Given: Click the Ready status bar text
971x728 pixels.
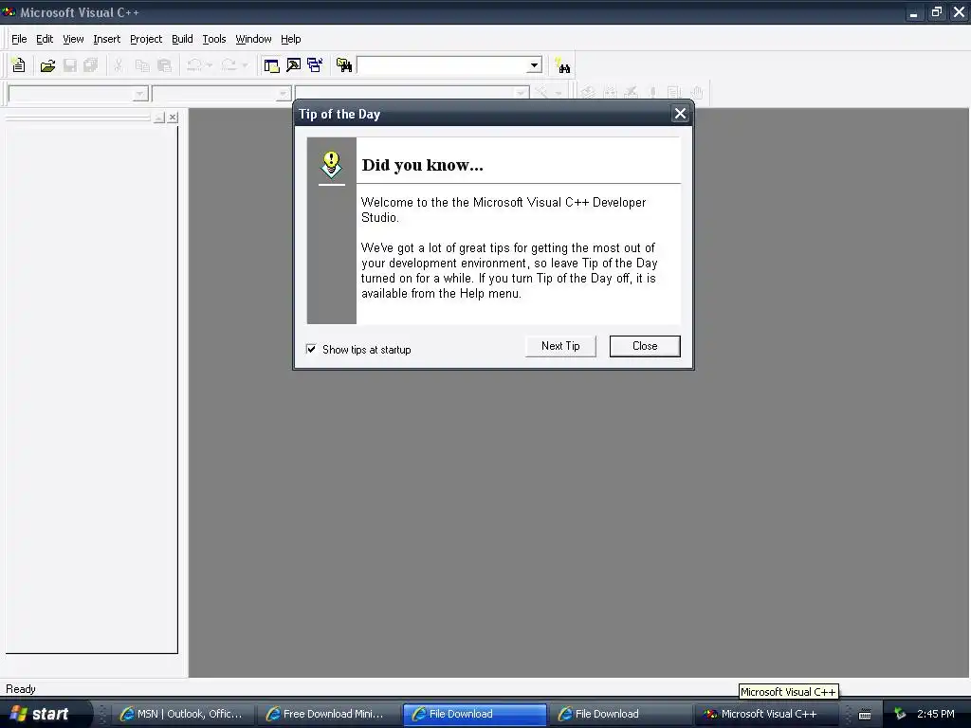Looking at the screenshot, I should pos(21,689).
